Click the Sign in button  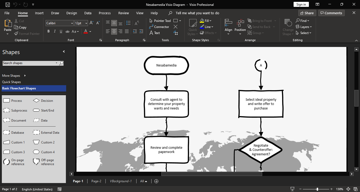[x=301, y=4]
